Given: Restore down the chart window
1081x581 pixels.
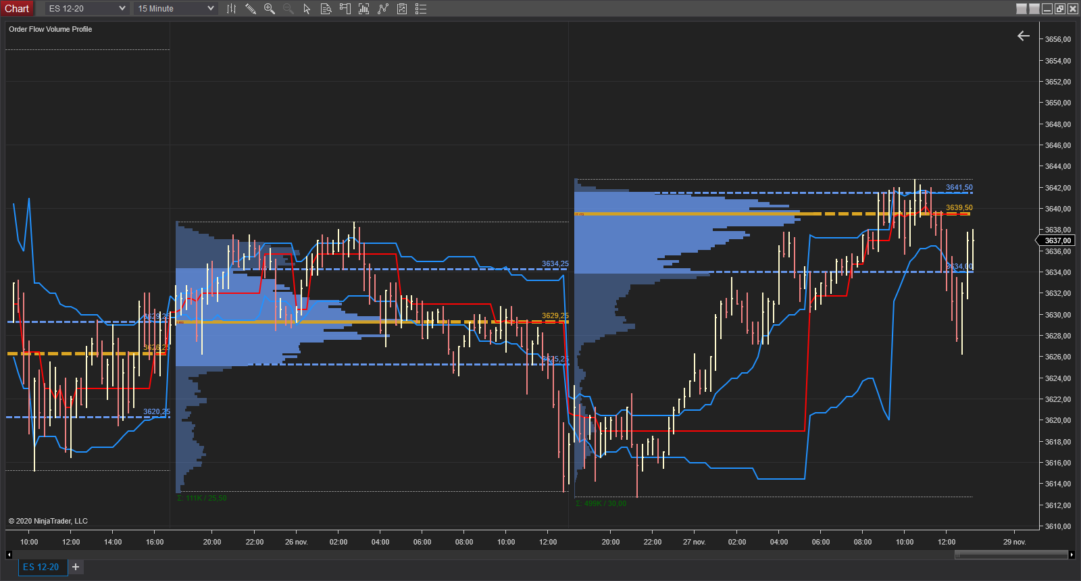Looking at the screenshot, I should click(x=1060, y=9).
